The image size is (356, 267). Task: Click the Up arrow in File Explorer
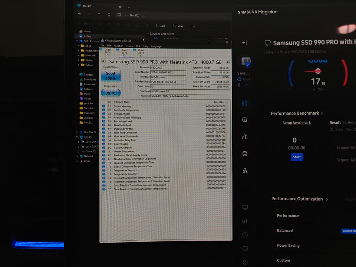coord(99,14)
